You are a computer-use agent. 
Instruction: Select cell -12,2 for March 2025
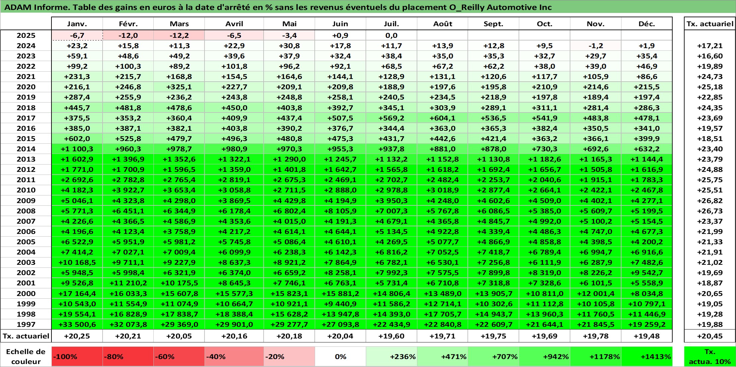point(179,36)
